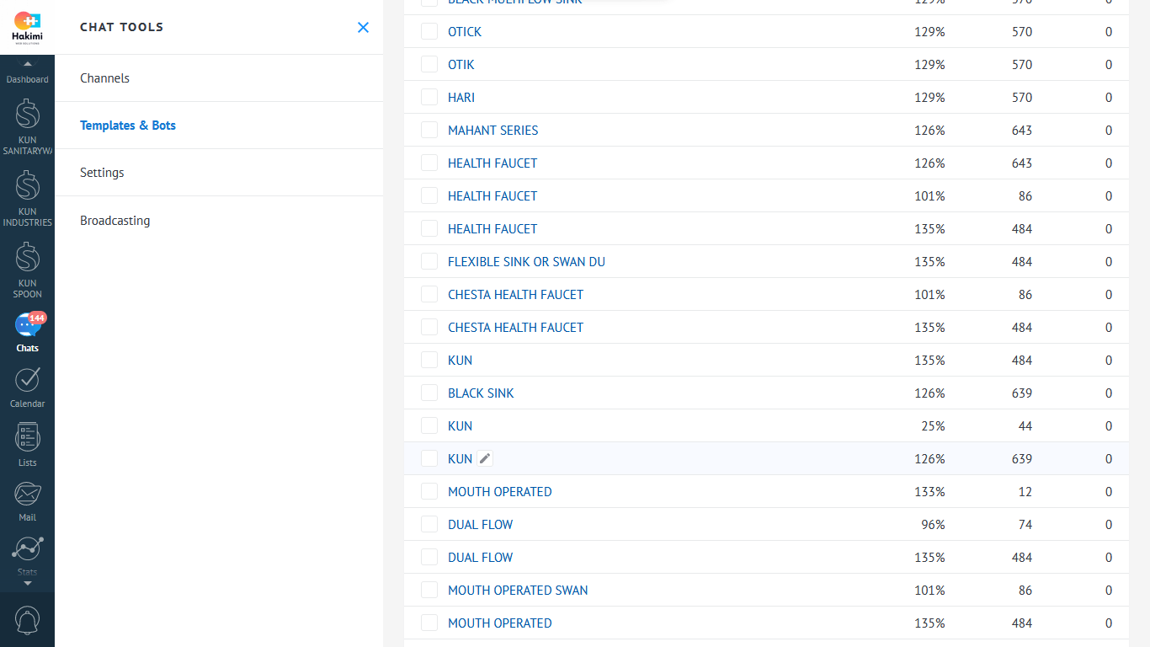Check the HEALTH FAUCET 126% row checkbox
The height and width of the screenshot is (647, 1150).
point(429,163)
